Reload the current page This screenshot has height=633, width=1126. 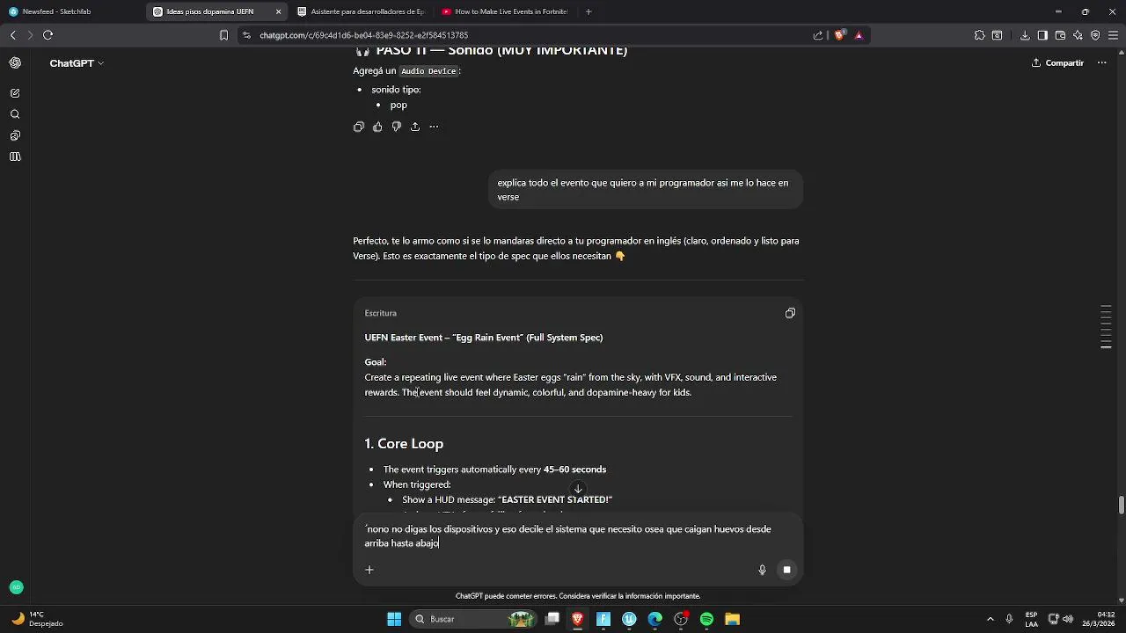(48, 35)
